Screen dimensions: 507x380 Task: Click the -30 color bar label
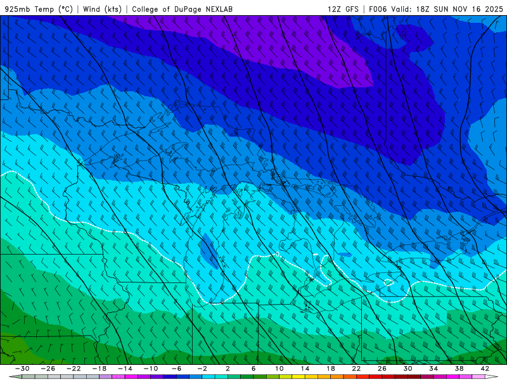pyautogui.click(x=22, y=369)
